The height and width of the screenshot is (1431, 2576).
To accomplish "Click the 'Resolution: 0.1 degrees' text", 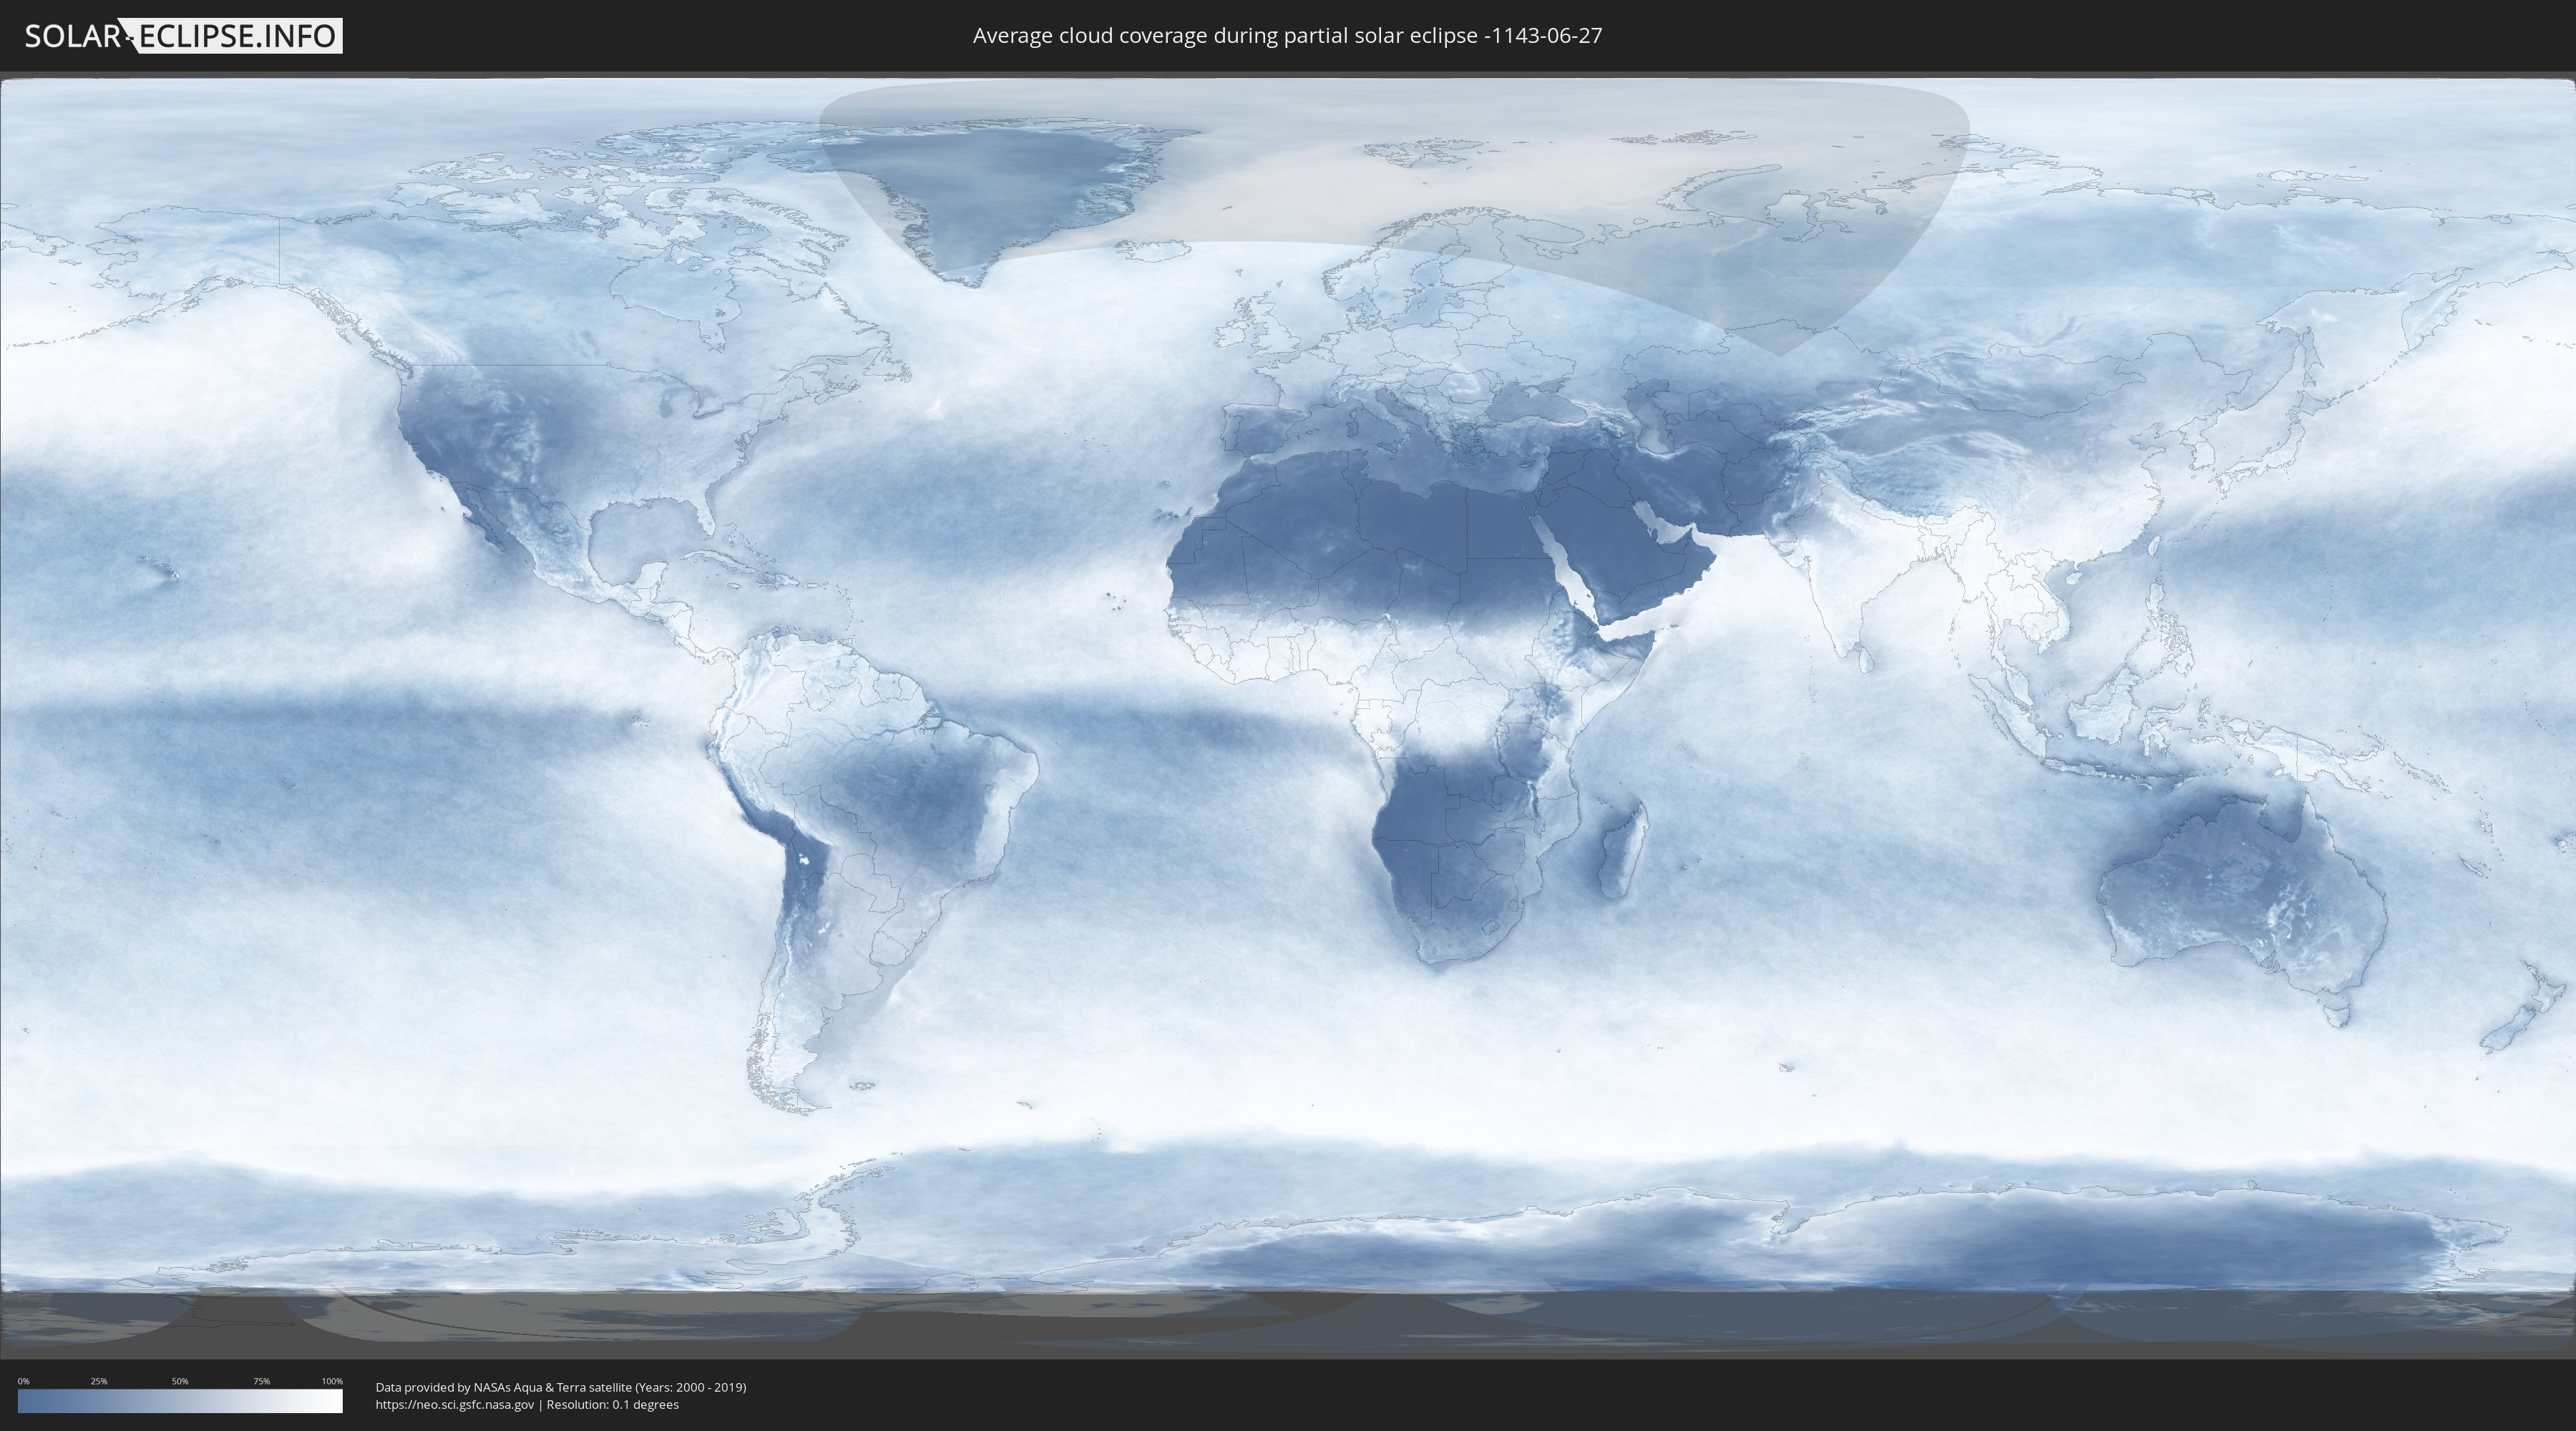I will (x=612, y=1405).
